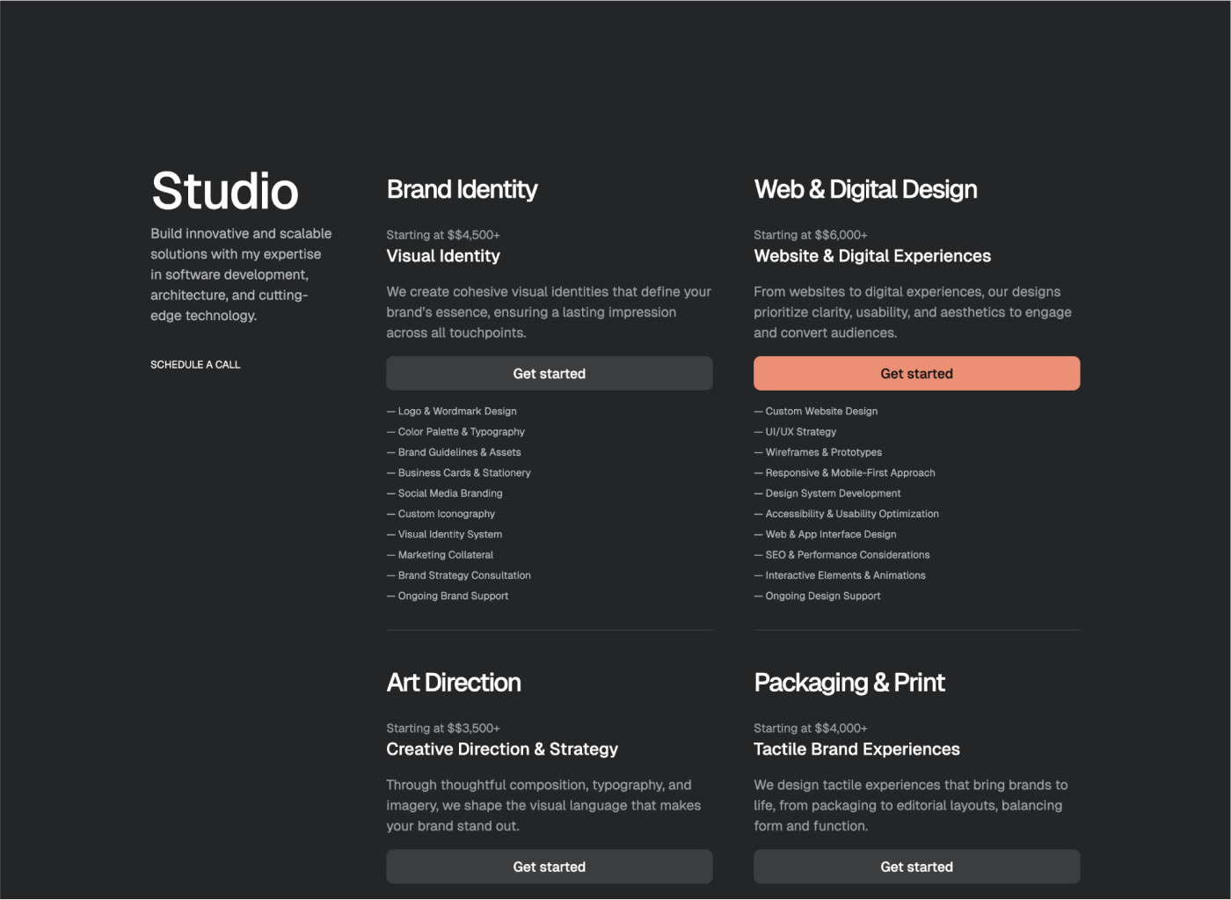Click the Starting at $$6,000+ price
This screenshot has height=900, width=1231.
[811, 235]
